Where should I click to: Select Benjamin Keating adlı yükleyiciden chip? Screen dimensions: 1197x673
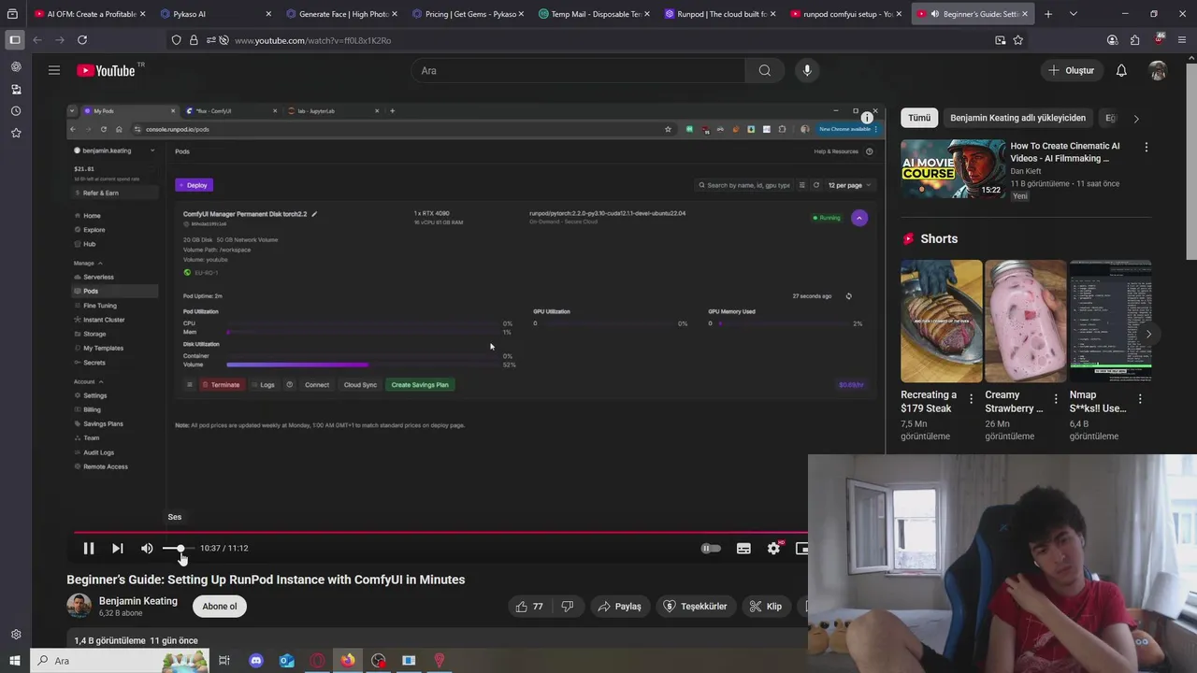tap(1017, 118)
